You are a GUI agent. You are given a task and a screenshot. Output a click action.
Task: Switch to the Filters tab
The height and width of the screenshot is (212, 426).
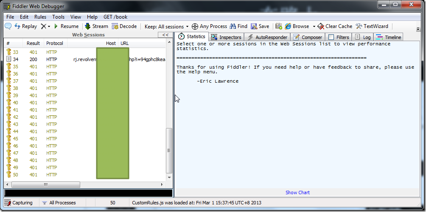click(x=339, y=37)
